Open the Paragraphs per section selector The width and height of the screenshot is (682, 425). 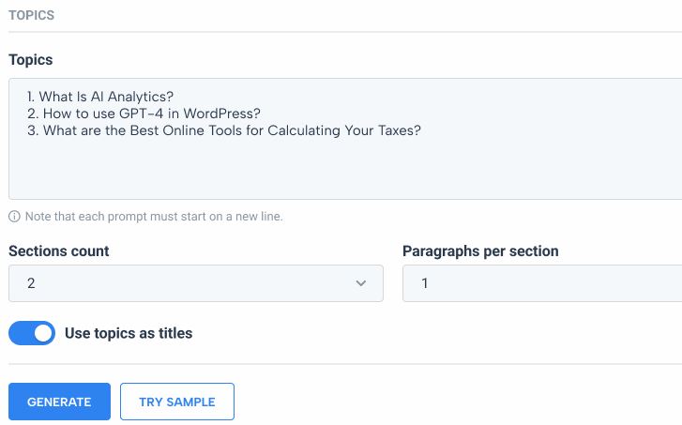coord(542,283)
